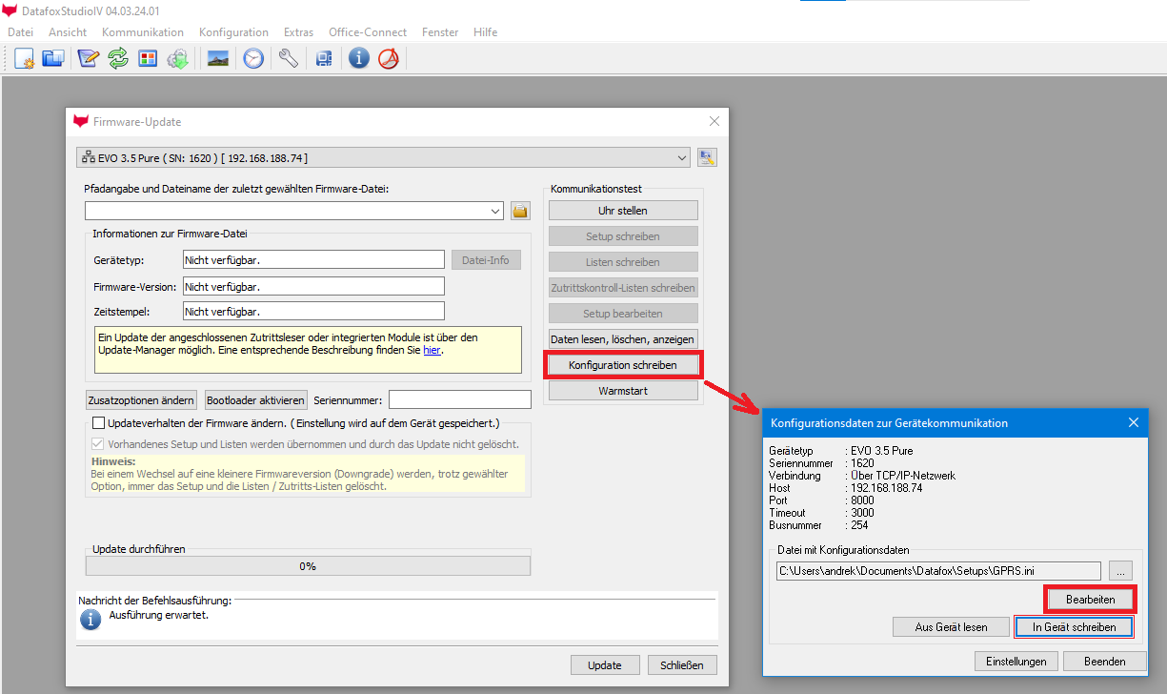Click the green refresh arrows toolbar icon
This screenshot has width=1167, height=694.
coord(118,59)
